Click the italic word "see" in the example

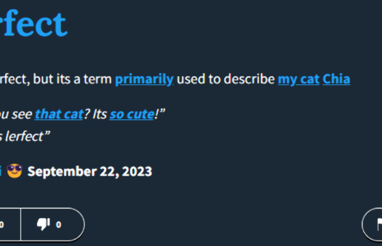coord(22,114)
